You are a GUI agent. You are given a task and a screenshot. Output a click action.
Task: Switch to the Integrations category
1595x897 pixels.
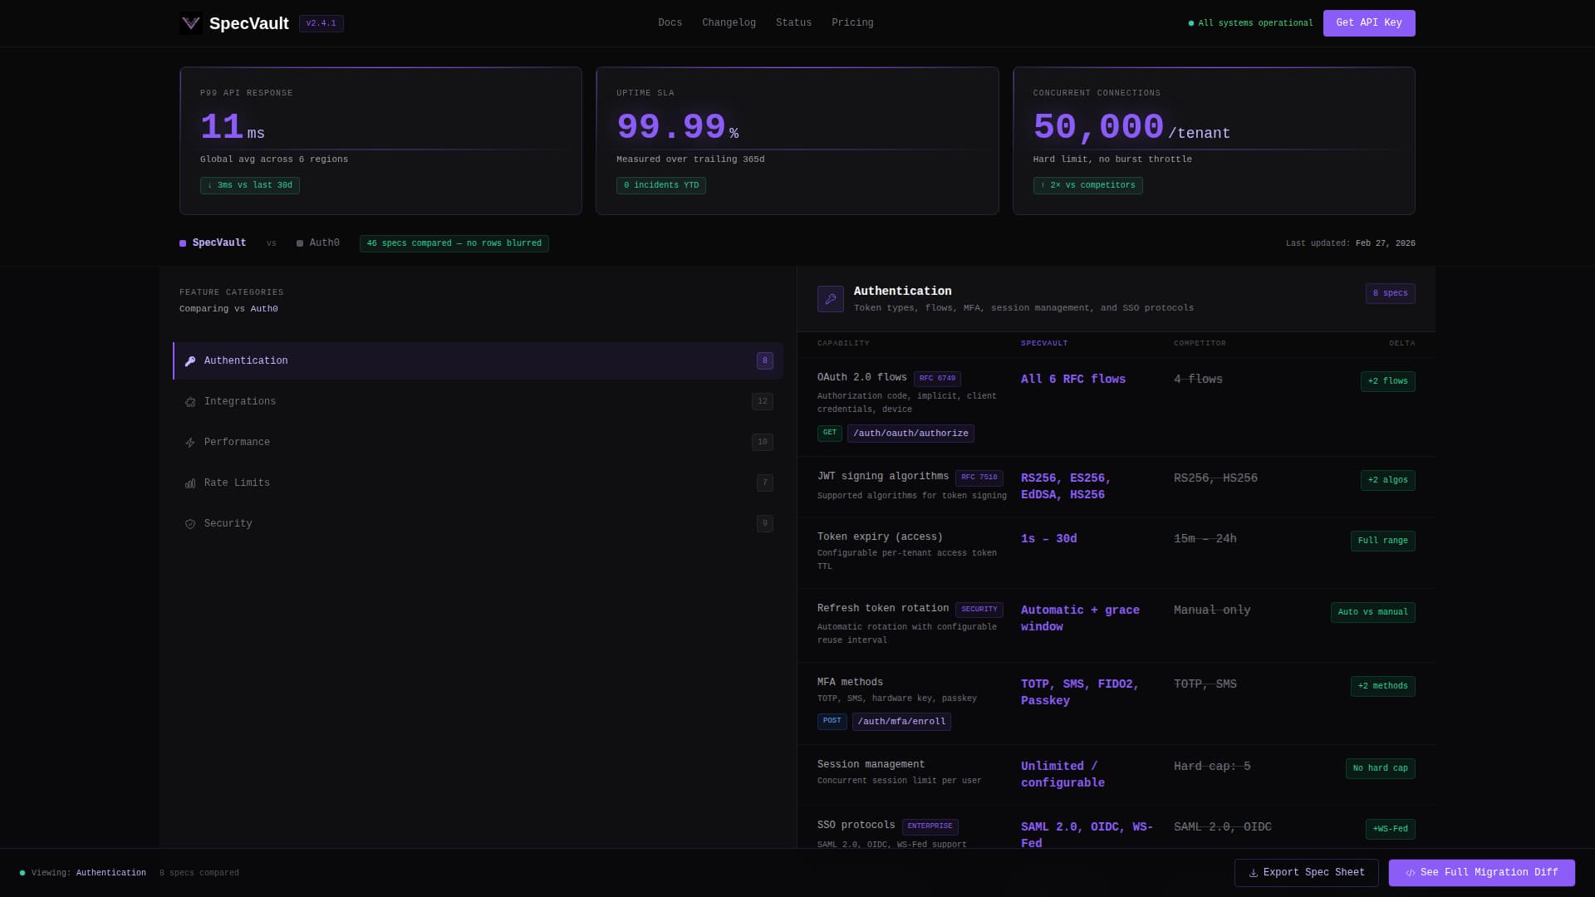pyautogui.click(x=478, y=401)
